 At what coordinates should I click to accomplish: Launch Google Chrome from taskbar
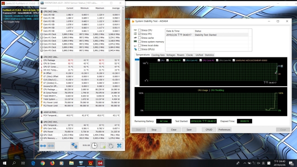tap(42, 163)
